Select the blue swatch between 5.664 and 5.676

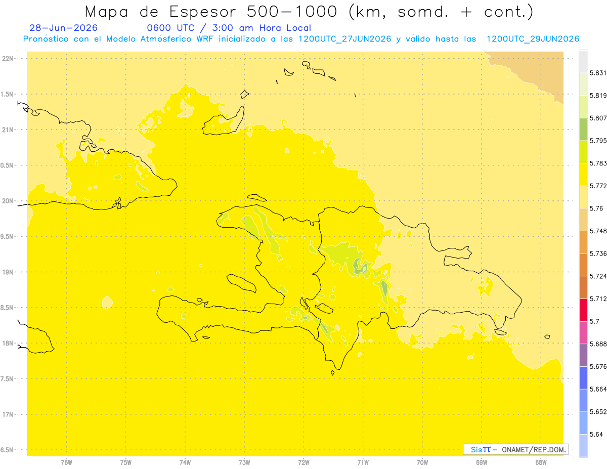(x=583, y=377)
